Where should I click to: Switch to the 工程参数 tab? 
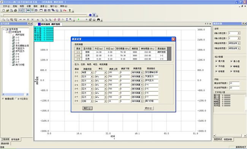pyautogui.click(x=5, y=140)
